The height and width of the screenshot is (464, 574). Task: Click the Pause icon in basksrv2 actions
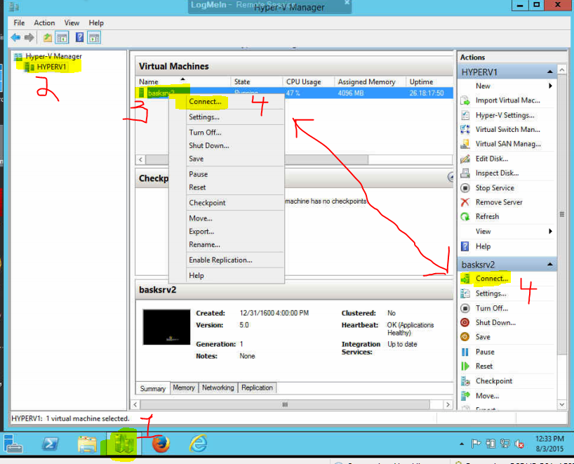(x=465, y=352)
